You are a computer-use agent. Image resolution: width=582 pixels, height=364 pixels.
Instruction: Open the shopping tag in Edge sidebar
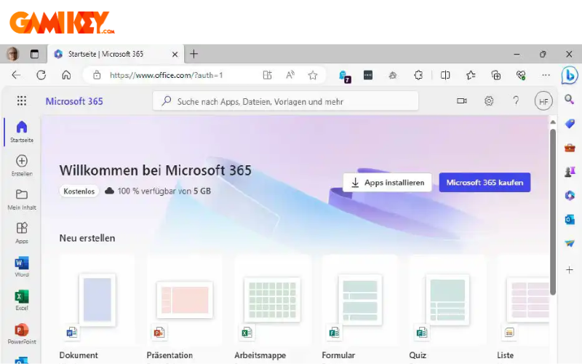point(570,124)
